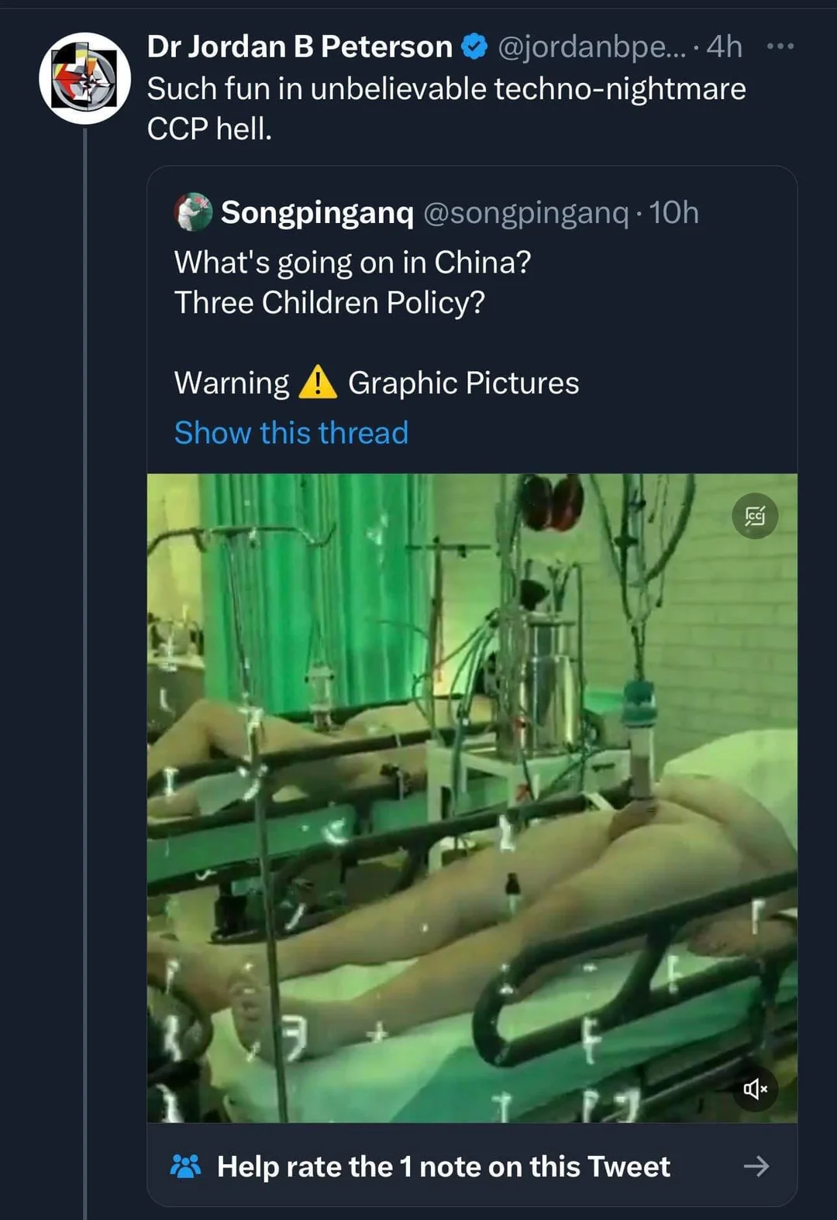Click the @songpinganq handle in quoted tweet
Screen dimensions: 837x1220
click(x=525, y=212)
